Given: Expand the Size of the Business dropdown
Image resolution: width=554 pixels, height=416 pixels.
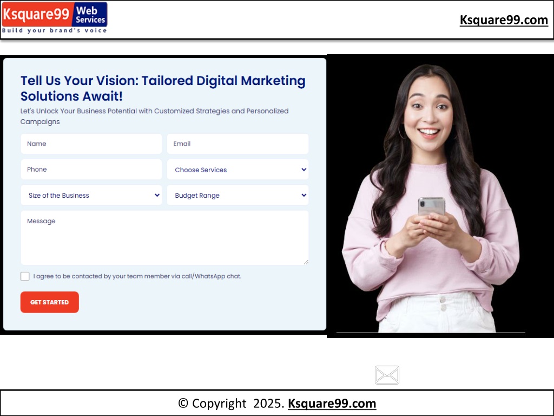Looking at the screenshot, I should [x=91, y=195].
